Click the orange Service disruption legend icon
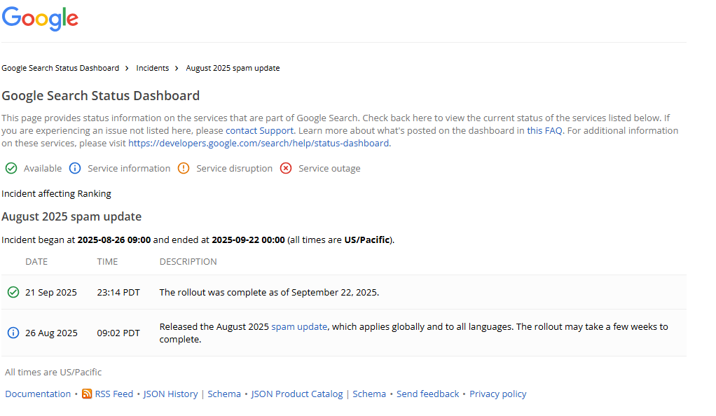Viewport: 716px width, 416px height. point(184,168)
